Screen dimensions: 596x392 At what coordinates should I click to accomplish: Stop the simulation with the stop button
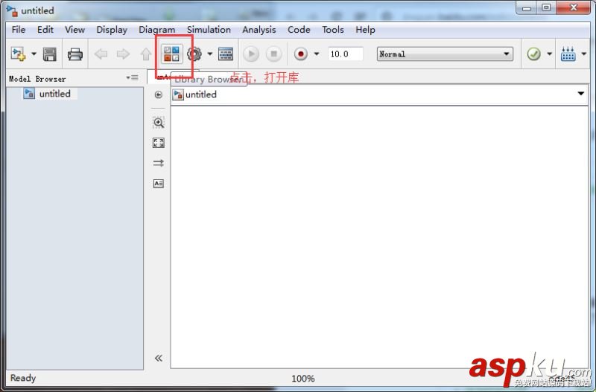[273, 54]
